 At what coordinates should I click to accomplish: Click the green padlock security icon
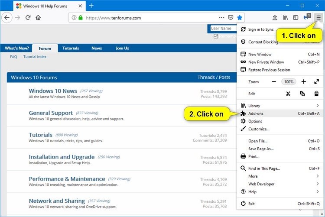coord(81,18)
